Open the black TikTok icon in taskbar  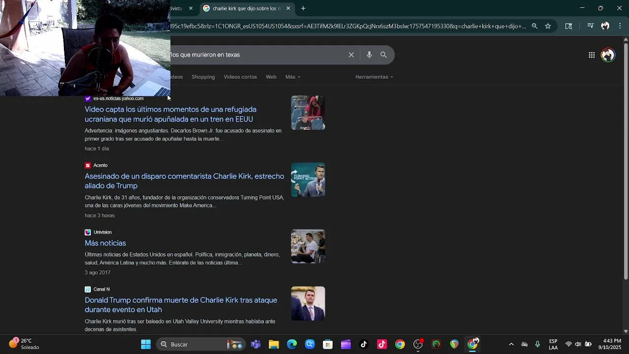[364, 344]
